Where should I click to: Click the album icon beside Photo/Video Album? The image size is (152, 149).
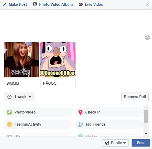35,4
